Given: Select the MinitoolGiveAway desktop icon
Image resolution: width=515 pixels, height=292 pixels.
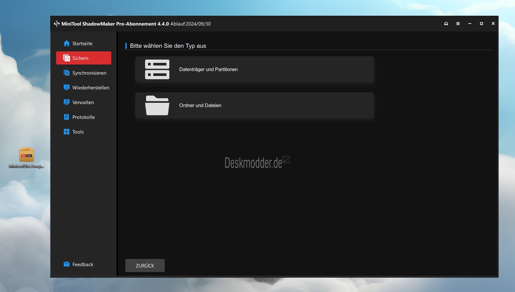Looking at the screenshot, I should (26, 158).
